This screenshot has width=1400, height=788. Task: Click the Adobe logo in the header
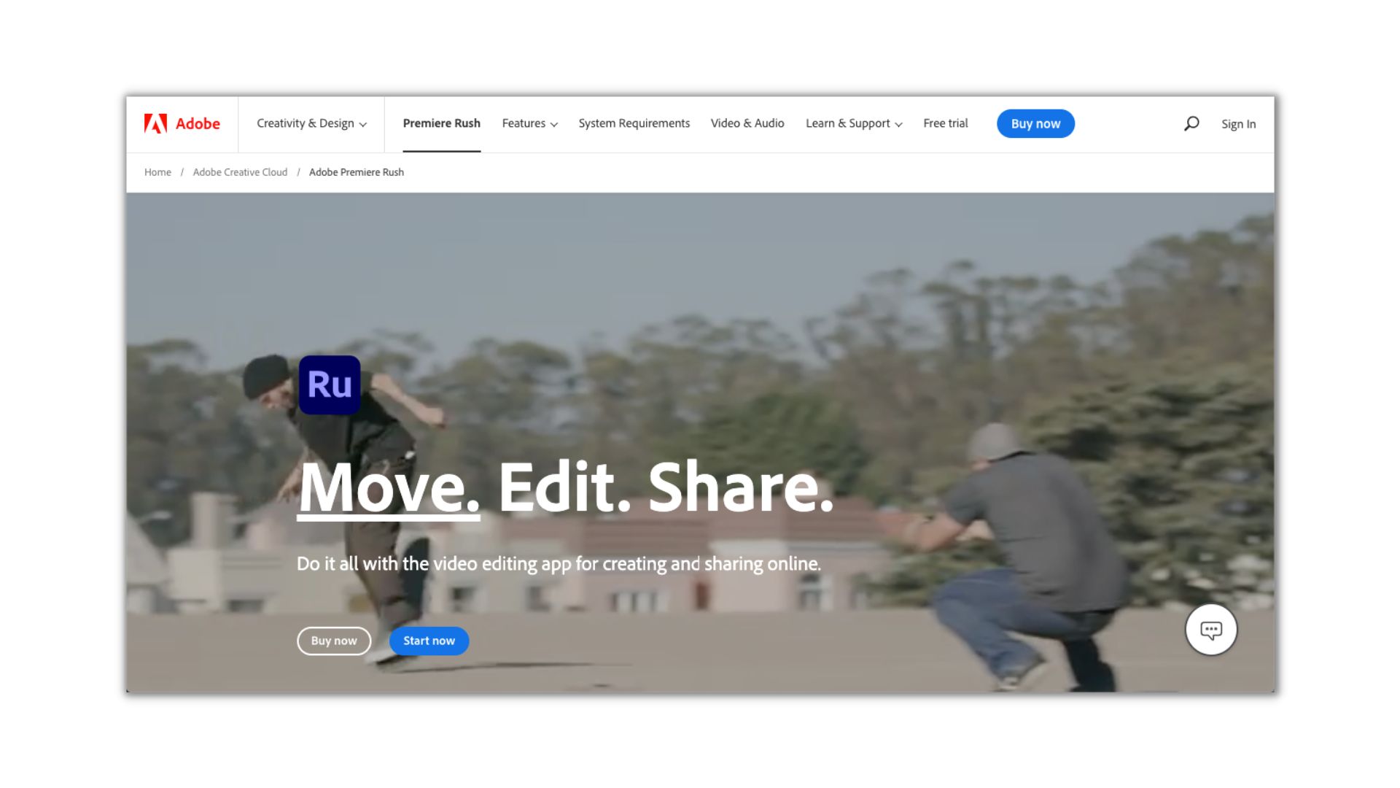[x=182, y=123]
